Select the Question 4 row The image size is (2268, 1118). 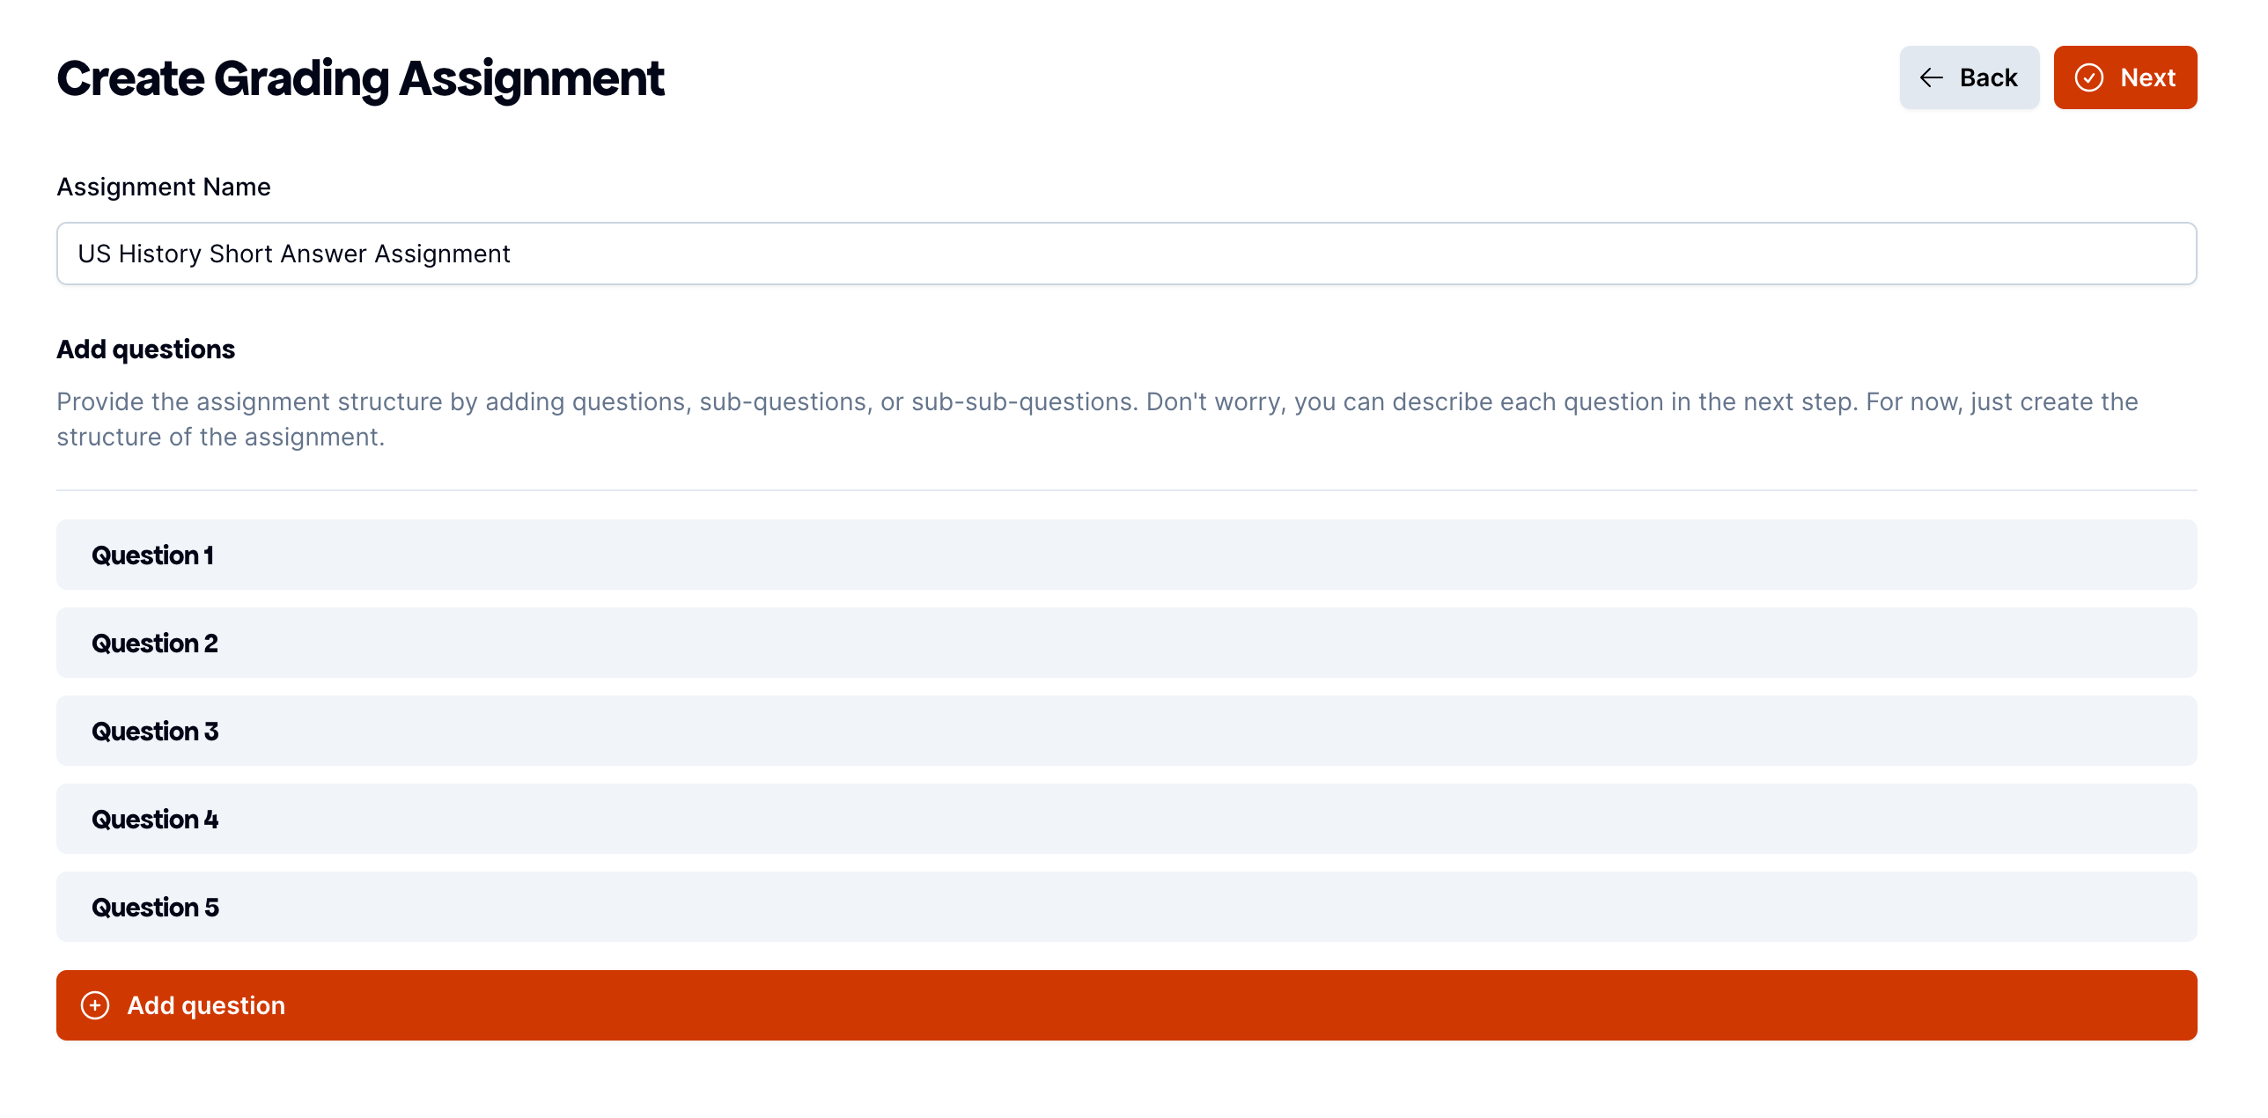pyautogui.click(x=1126, y=819)
